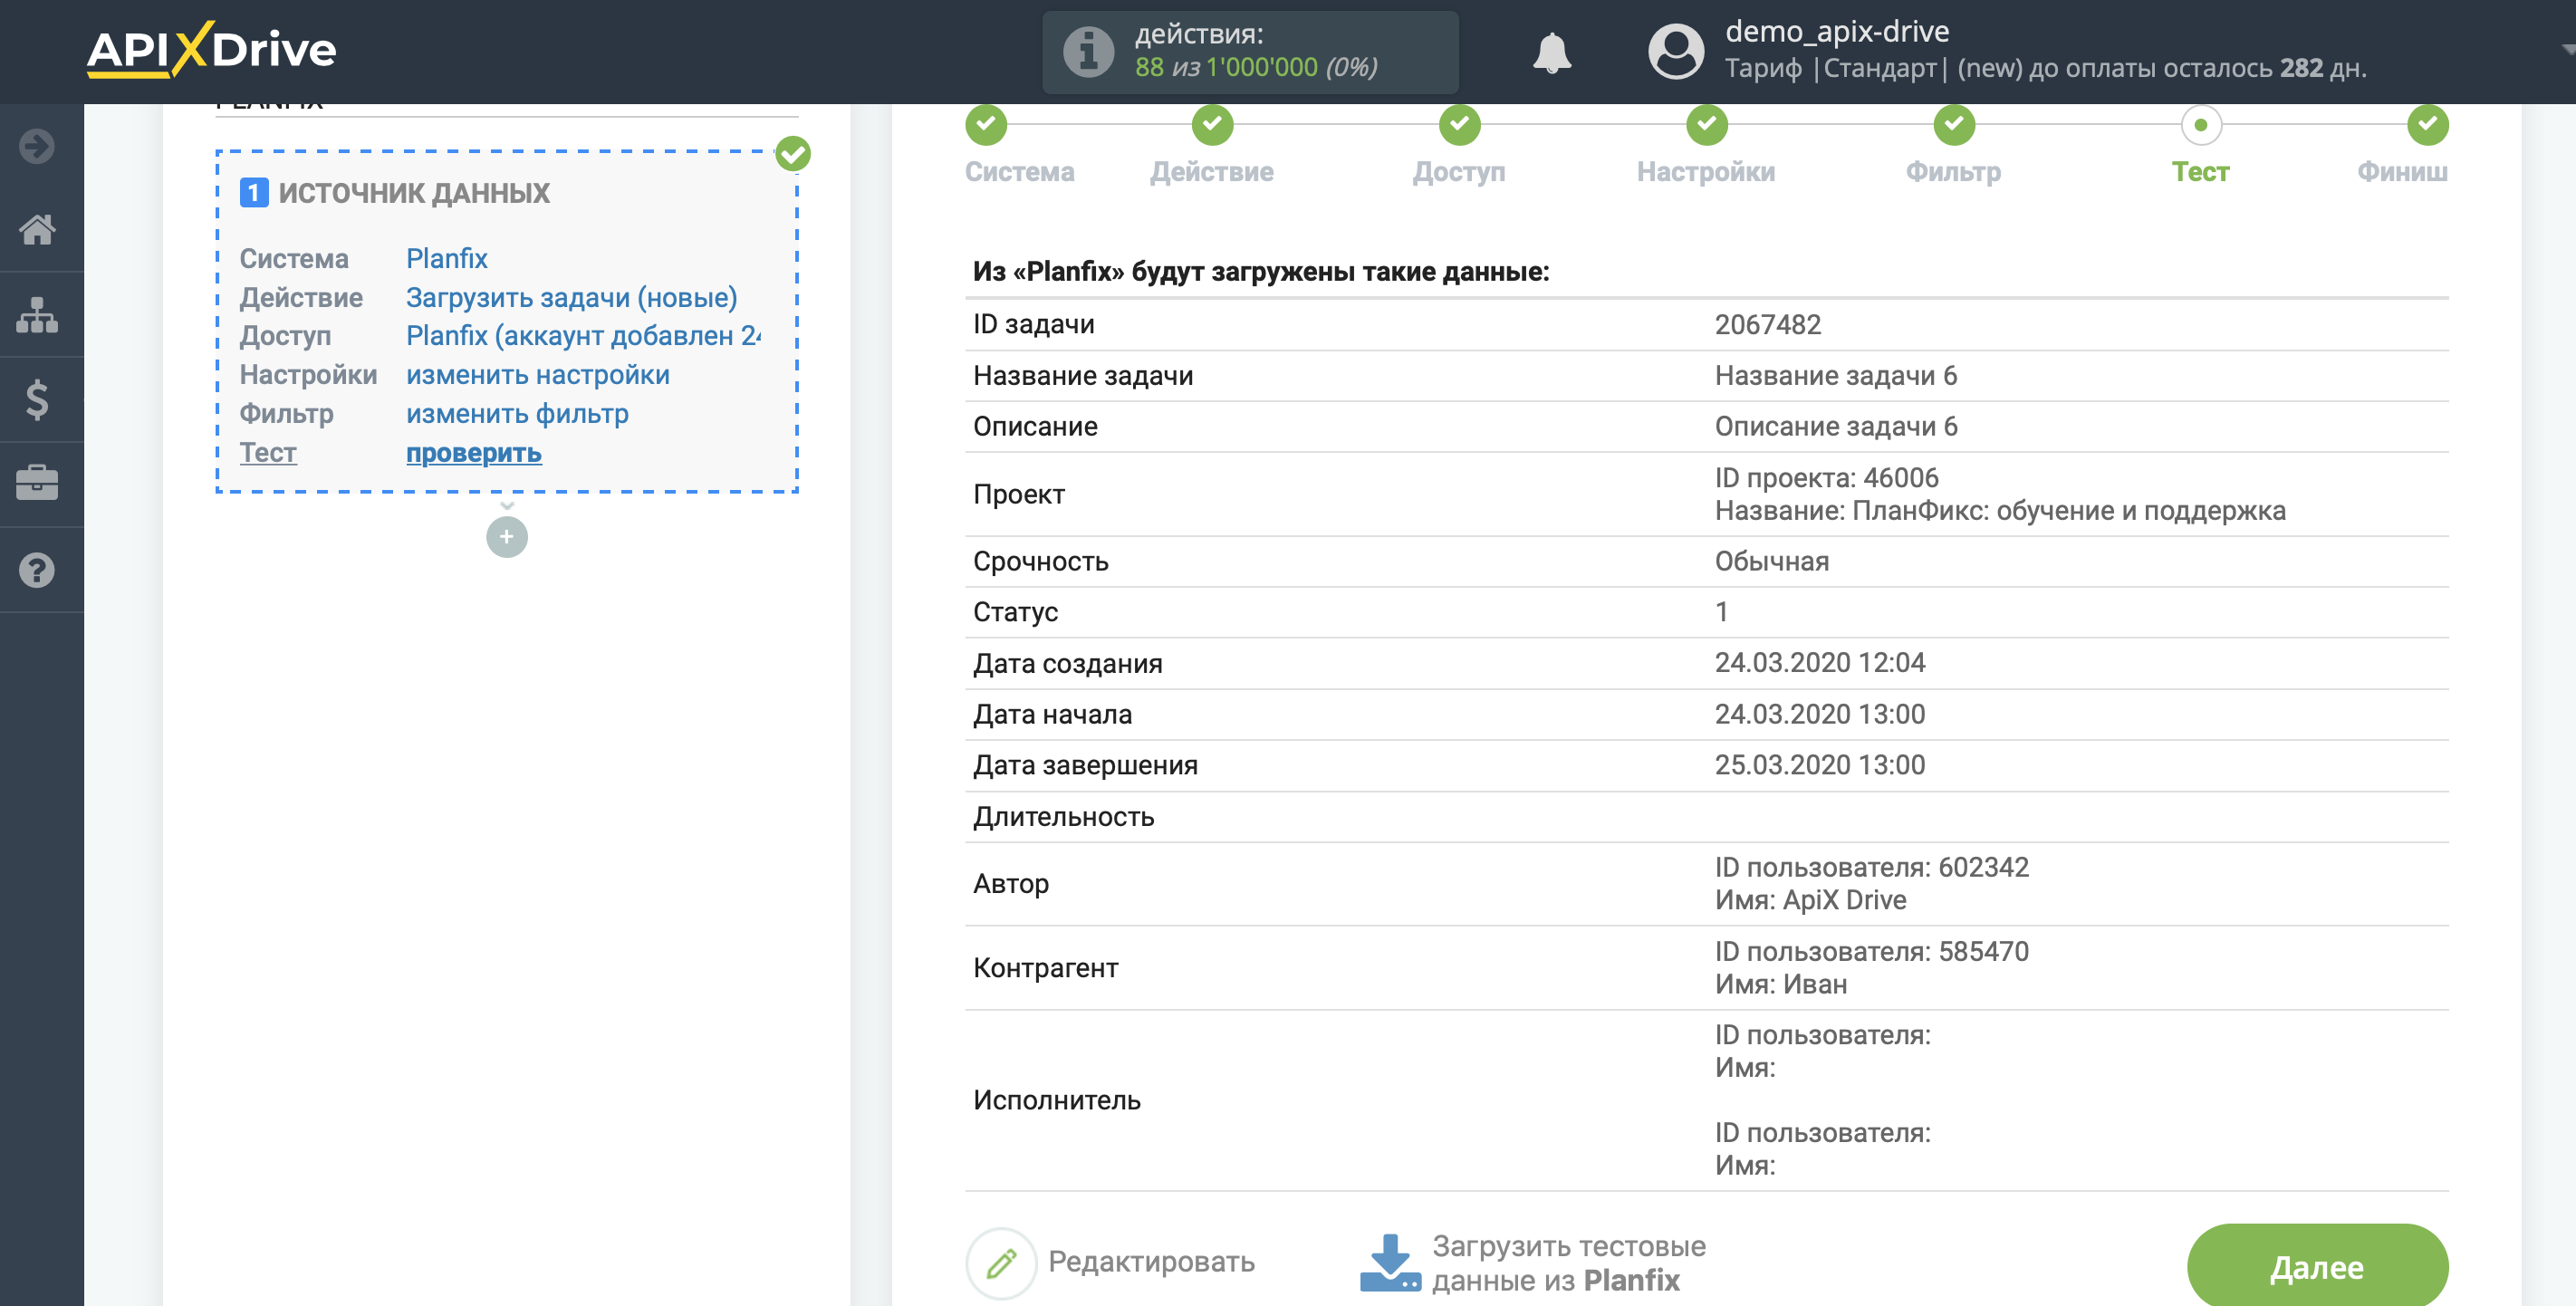Expand the sidebar with arrow icon
Viewport: 2576px width, 1306px height.
pos(38,146)
